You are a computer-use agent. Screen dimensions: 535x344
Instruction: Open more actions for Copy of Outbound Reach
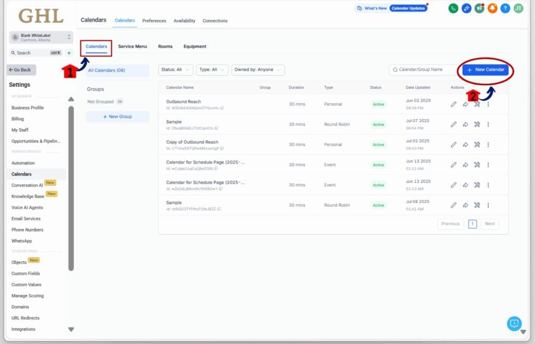(x=489, y=144)
